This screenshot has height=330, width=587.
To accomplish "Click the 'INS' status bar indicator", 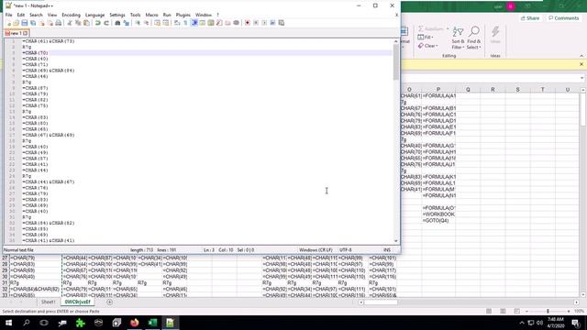I will coord(387,250).
